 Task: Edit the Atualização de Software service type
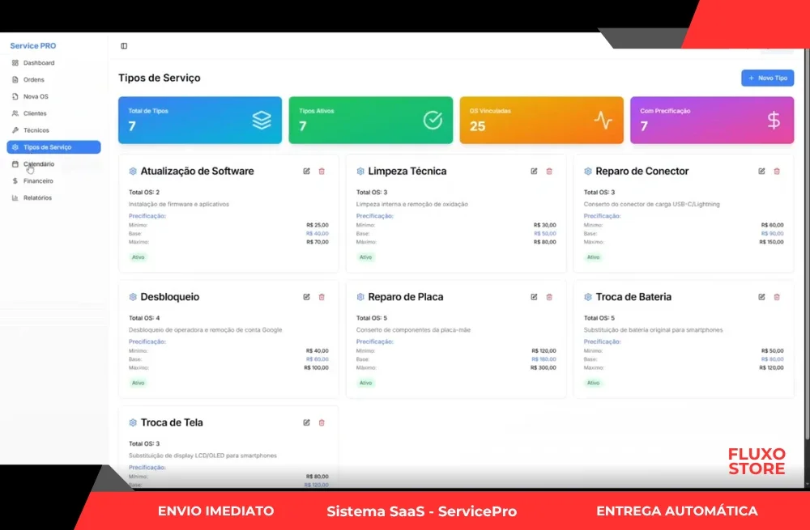point(306,172)
